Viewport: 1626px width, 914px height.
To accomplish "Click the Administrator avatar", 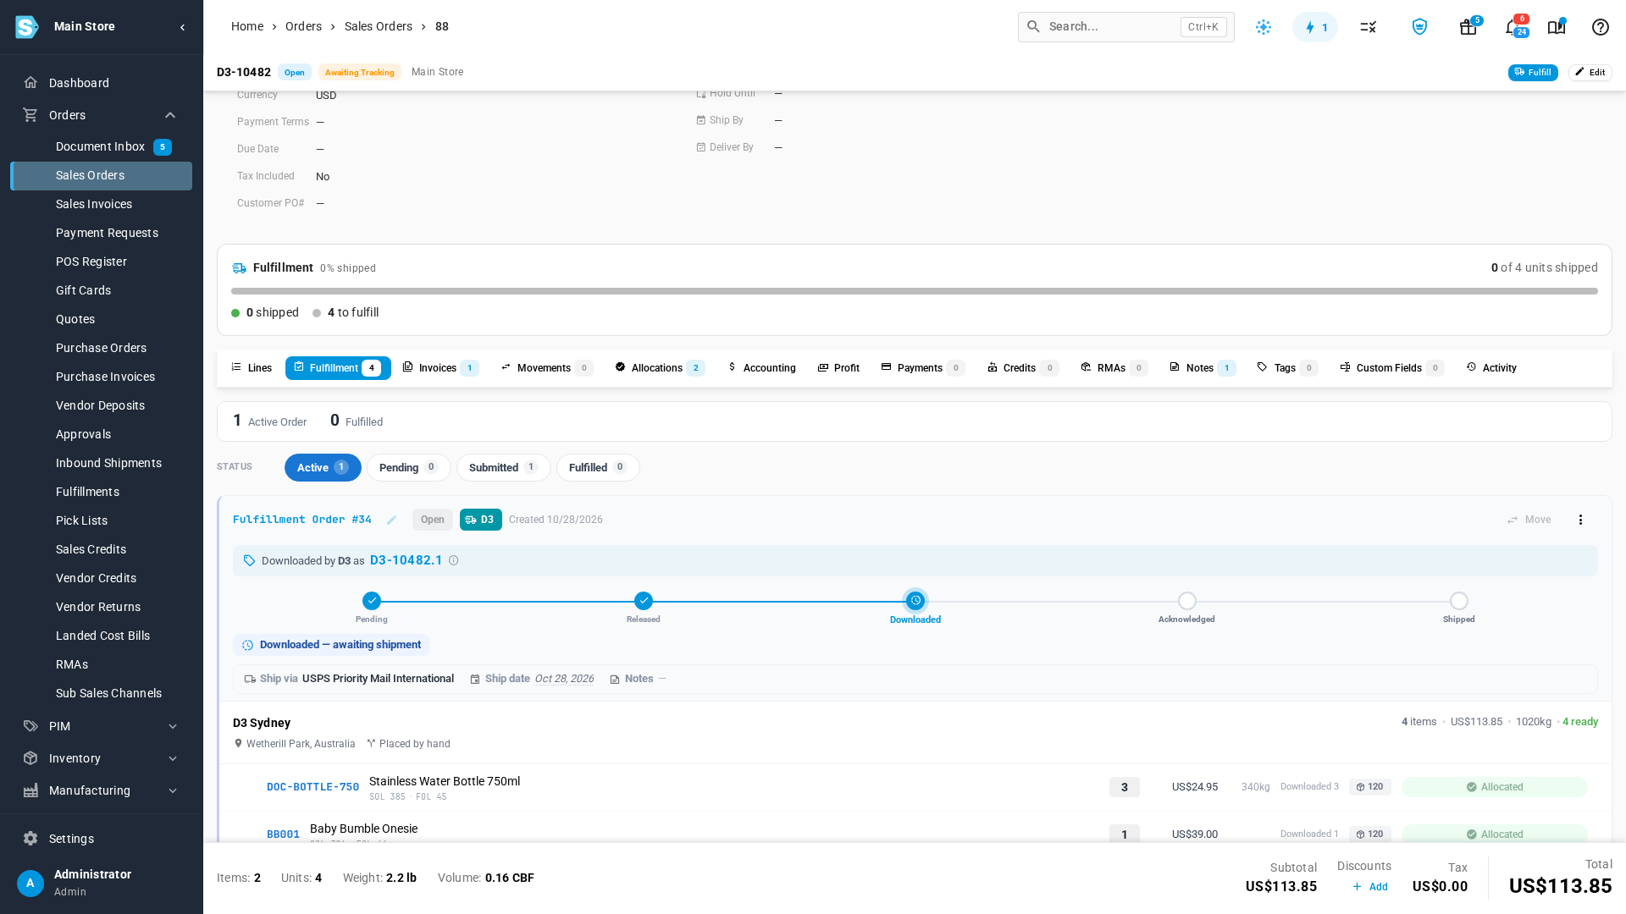I will (30, 884).
